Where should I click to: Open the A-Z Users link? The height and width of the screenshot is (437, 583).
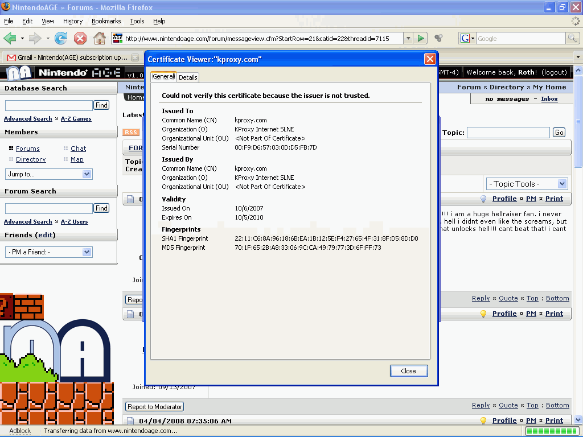pos(75,222)
